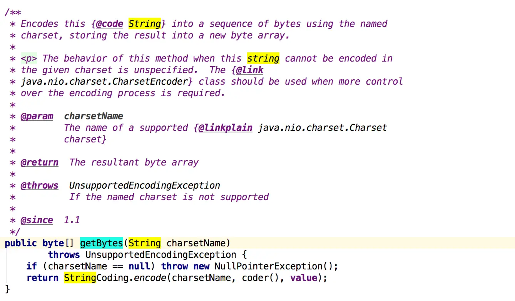Screen dimensions: 515x301
Task: Click the 'over the encoding process is required.' line
Action: [x=123, y=93]
